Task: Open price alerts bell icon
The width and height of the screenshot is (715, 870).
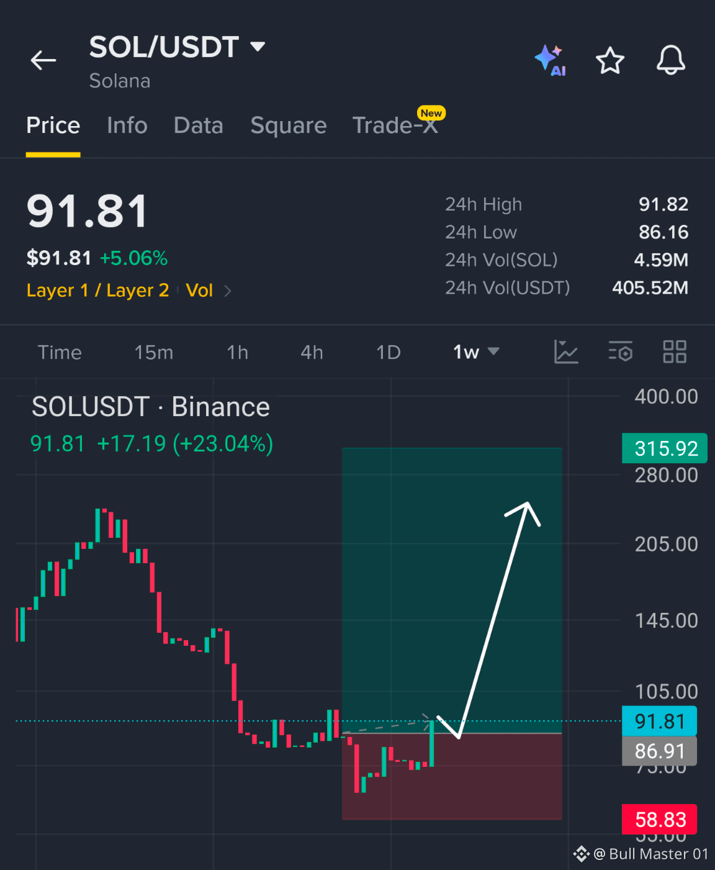Action: (671, 60)
